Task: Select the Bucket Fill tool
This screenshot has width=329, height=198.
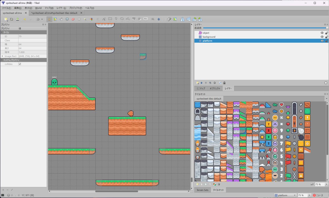Action: coord(61,19)
